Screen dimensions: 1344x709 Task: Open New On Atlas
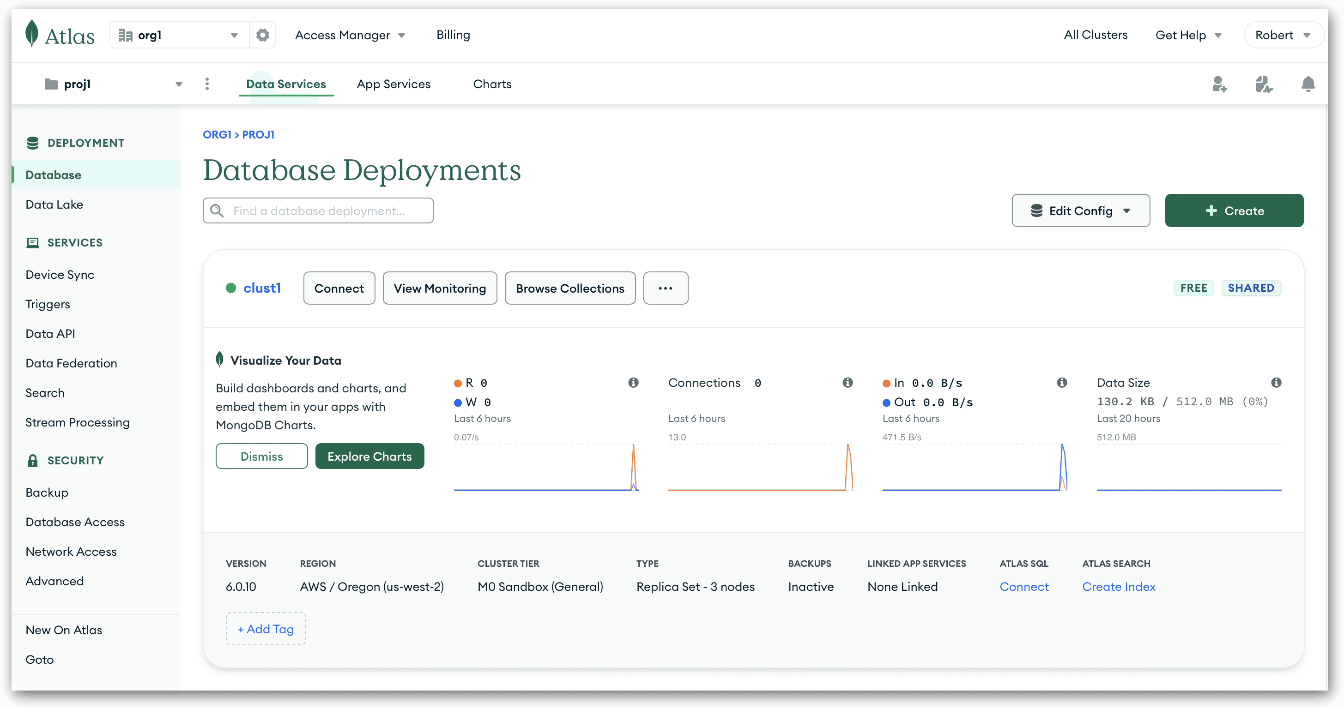(64, 630)
